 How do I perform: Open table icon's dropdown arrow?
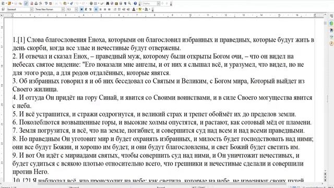pos(99,4)
